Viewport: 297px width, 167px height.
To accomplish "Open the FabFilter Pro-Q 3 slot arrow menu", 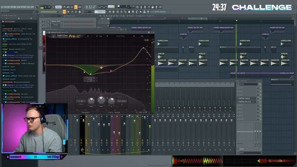I will [238, 102].
